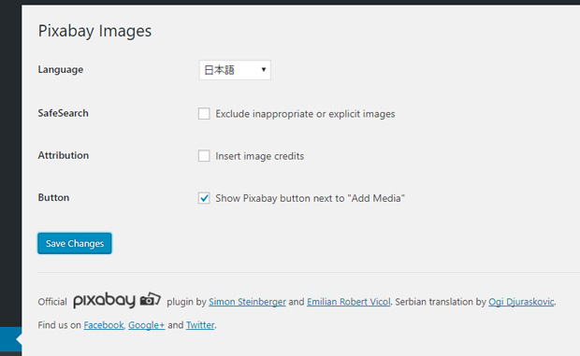Click the "Exclude inappropriate or explicit images" label

[x=305, y=114]
